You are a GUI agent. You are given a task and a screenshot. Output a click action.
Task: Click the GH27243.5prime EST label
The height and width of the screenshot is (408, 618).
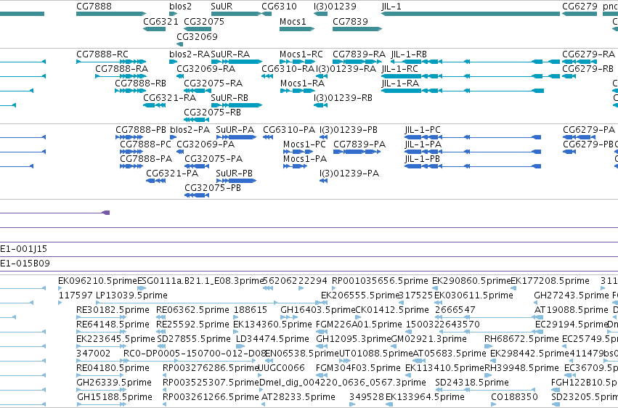[572, 295]
